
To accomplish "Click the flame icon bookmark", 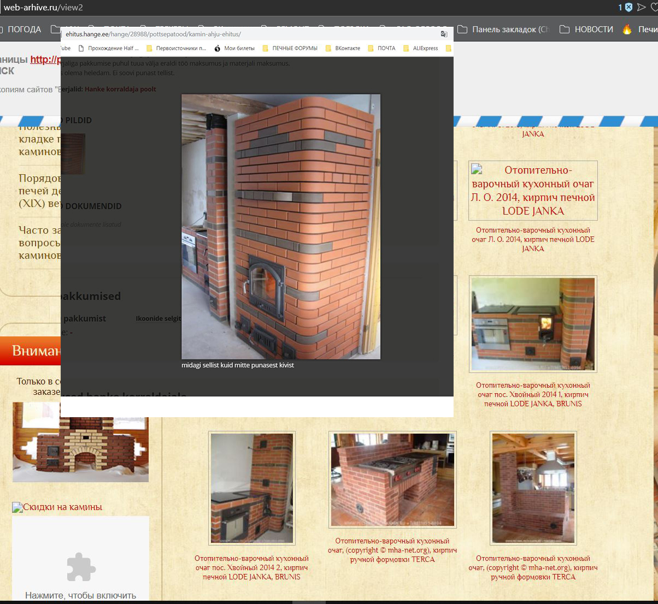I will point(627,29).
